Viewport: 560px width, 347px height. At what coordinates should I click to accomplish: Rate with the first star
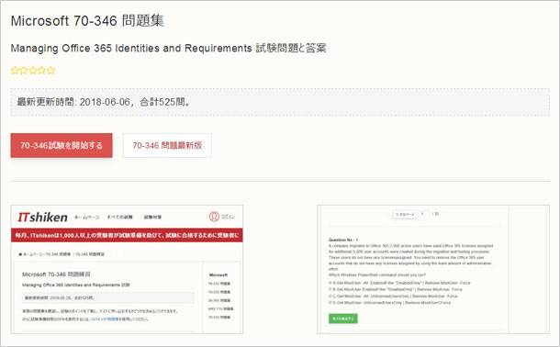tap(15, 71)
